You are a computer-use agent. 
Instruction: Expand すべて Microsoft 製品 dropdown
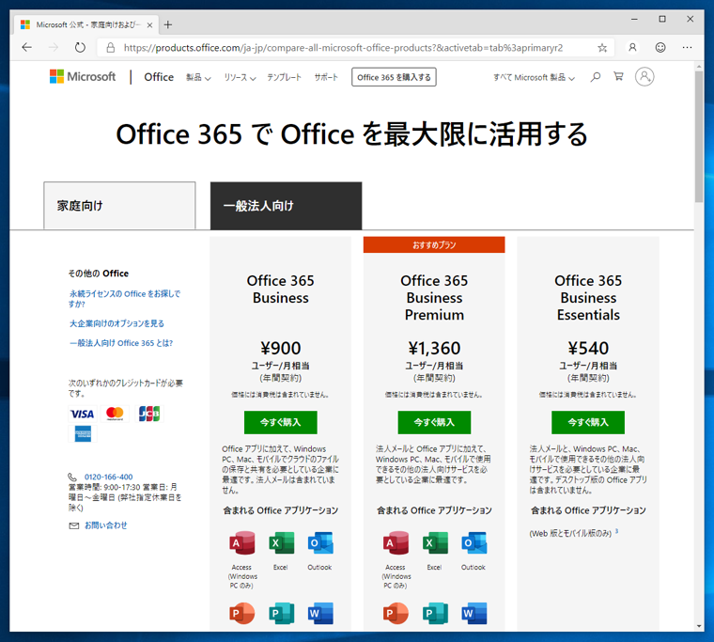(534, 77)
